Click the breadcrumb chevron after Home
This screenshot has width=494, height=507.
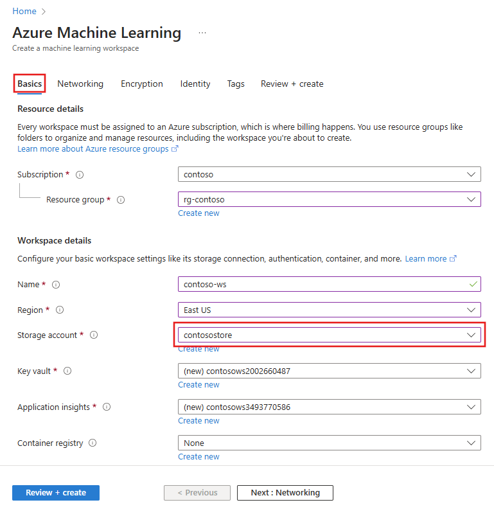pyautogui.click(x=44, y=12)
